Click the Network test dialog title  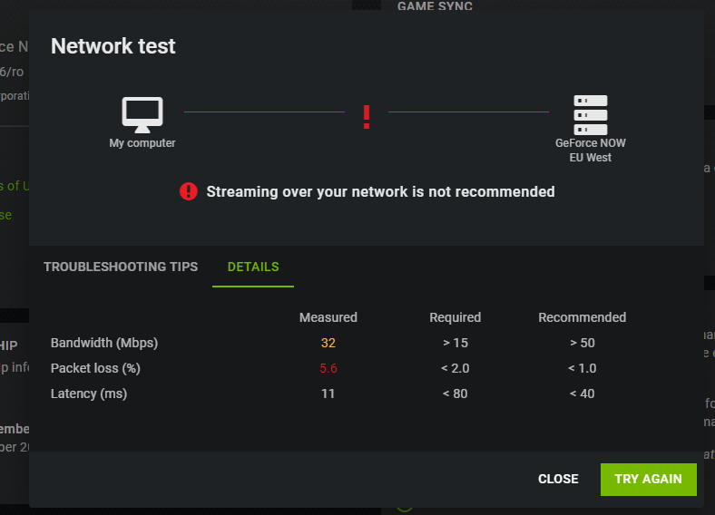[x=113, y=46]
